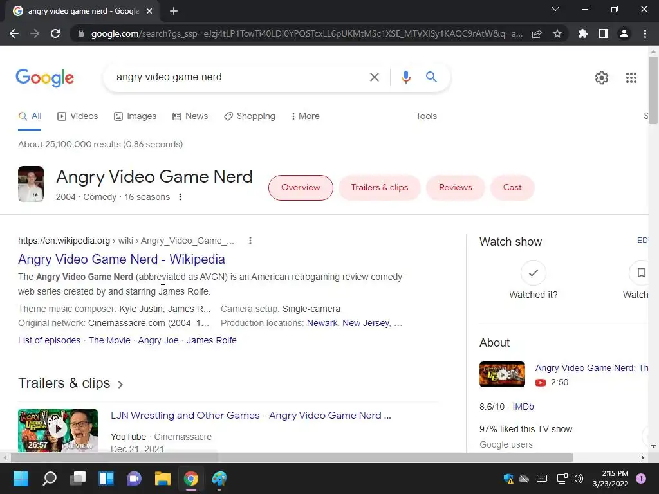This screenshot has width=659, height=494.
Task: Open the New Jersey location link
Action: pyautogui.click(x=366, y=323)
